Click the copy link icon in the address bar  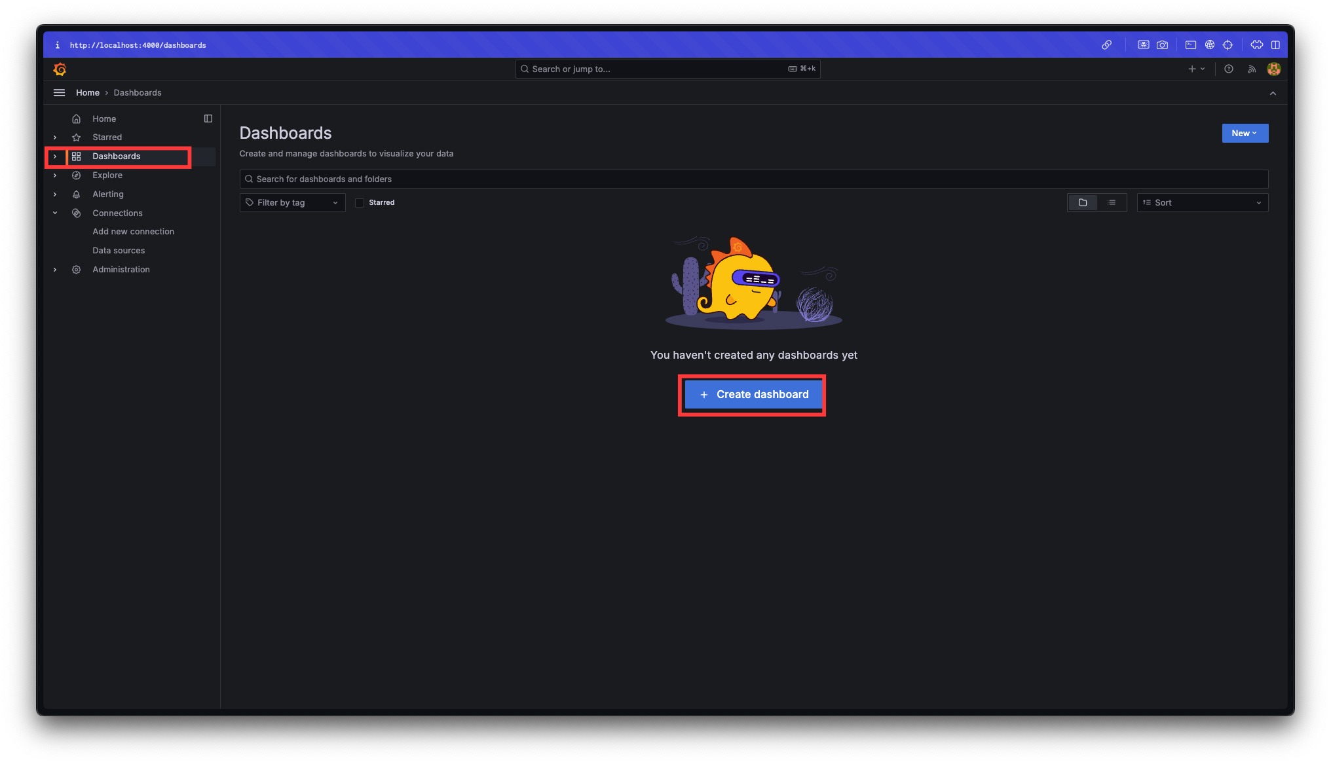tap(1106, 45)
